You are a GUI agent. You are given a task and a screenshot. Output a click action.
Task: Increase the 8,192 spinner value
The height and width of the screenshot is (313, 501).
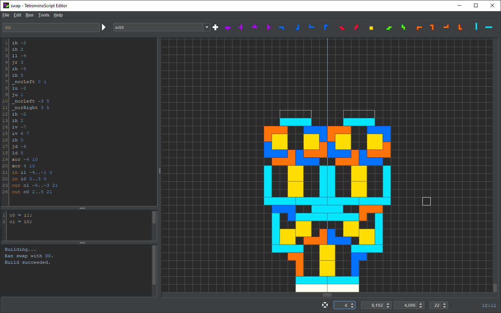coord(388,304)
